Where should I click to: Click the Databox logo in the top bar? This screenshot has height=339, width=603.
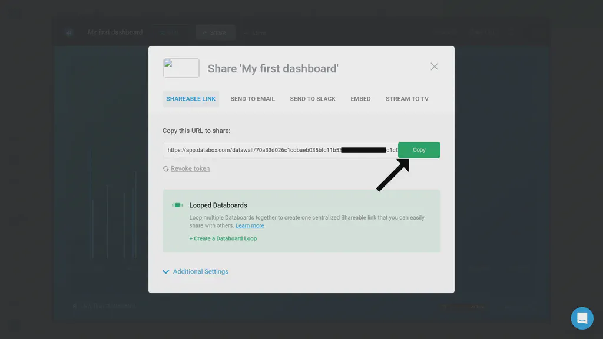pos(69,32)
